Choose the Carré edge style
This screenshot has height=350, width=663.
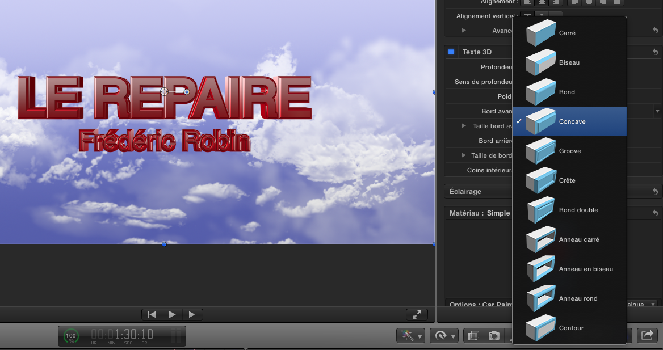[x=569, y=33]
